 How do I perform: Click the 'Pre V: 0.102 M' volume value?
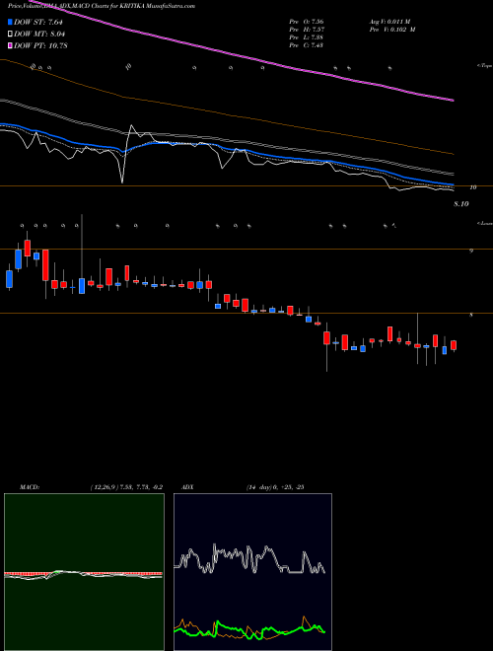coord(392,30)
